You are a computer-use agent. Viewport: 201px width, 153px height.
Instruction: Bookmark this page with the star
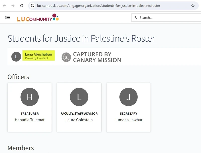(x=193, y=6)
